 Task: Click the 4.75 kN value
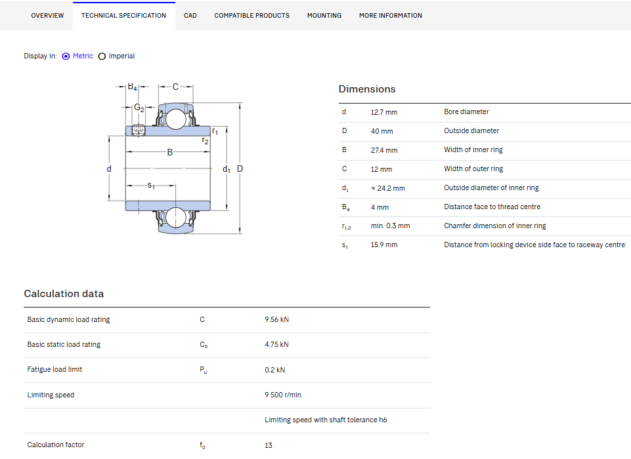(276, 344)
